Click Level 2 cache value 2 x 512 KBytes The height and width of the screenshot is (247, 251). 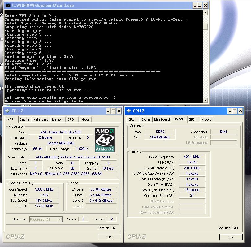[x=101, y=201]
